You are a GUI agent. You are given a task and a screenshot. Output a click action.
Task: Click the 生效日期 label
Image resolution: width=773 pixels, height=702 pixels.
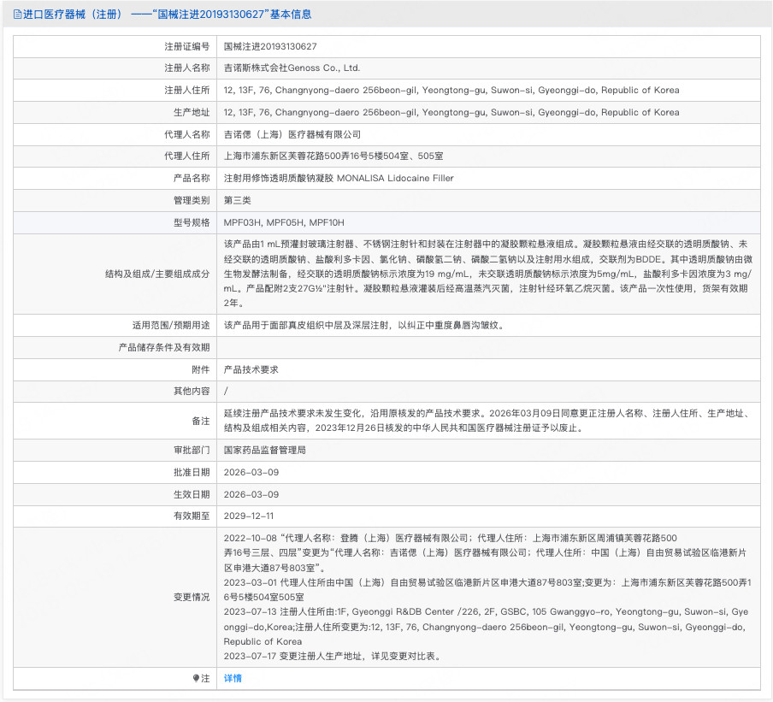coord(192,494)
